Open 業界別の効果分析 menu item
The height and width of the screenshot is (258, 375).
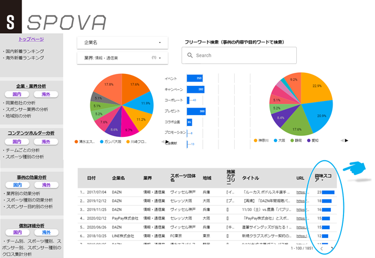[23, 193]
